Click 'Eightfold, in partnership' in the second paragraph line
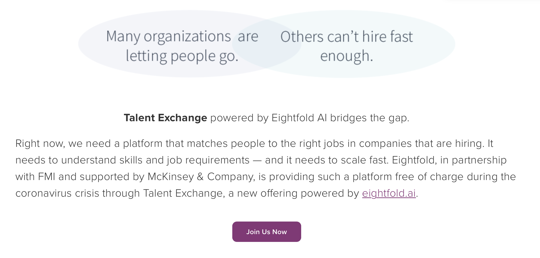Image resolution: width=540 pixels, height=258 pixels. click(449, 160)
